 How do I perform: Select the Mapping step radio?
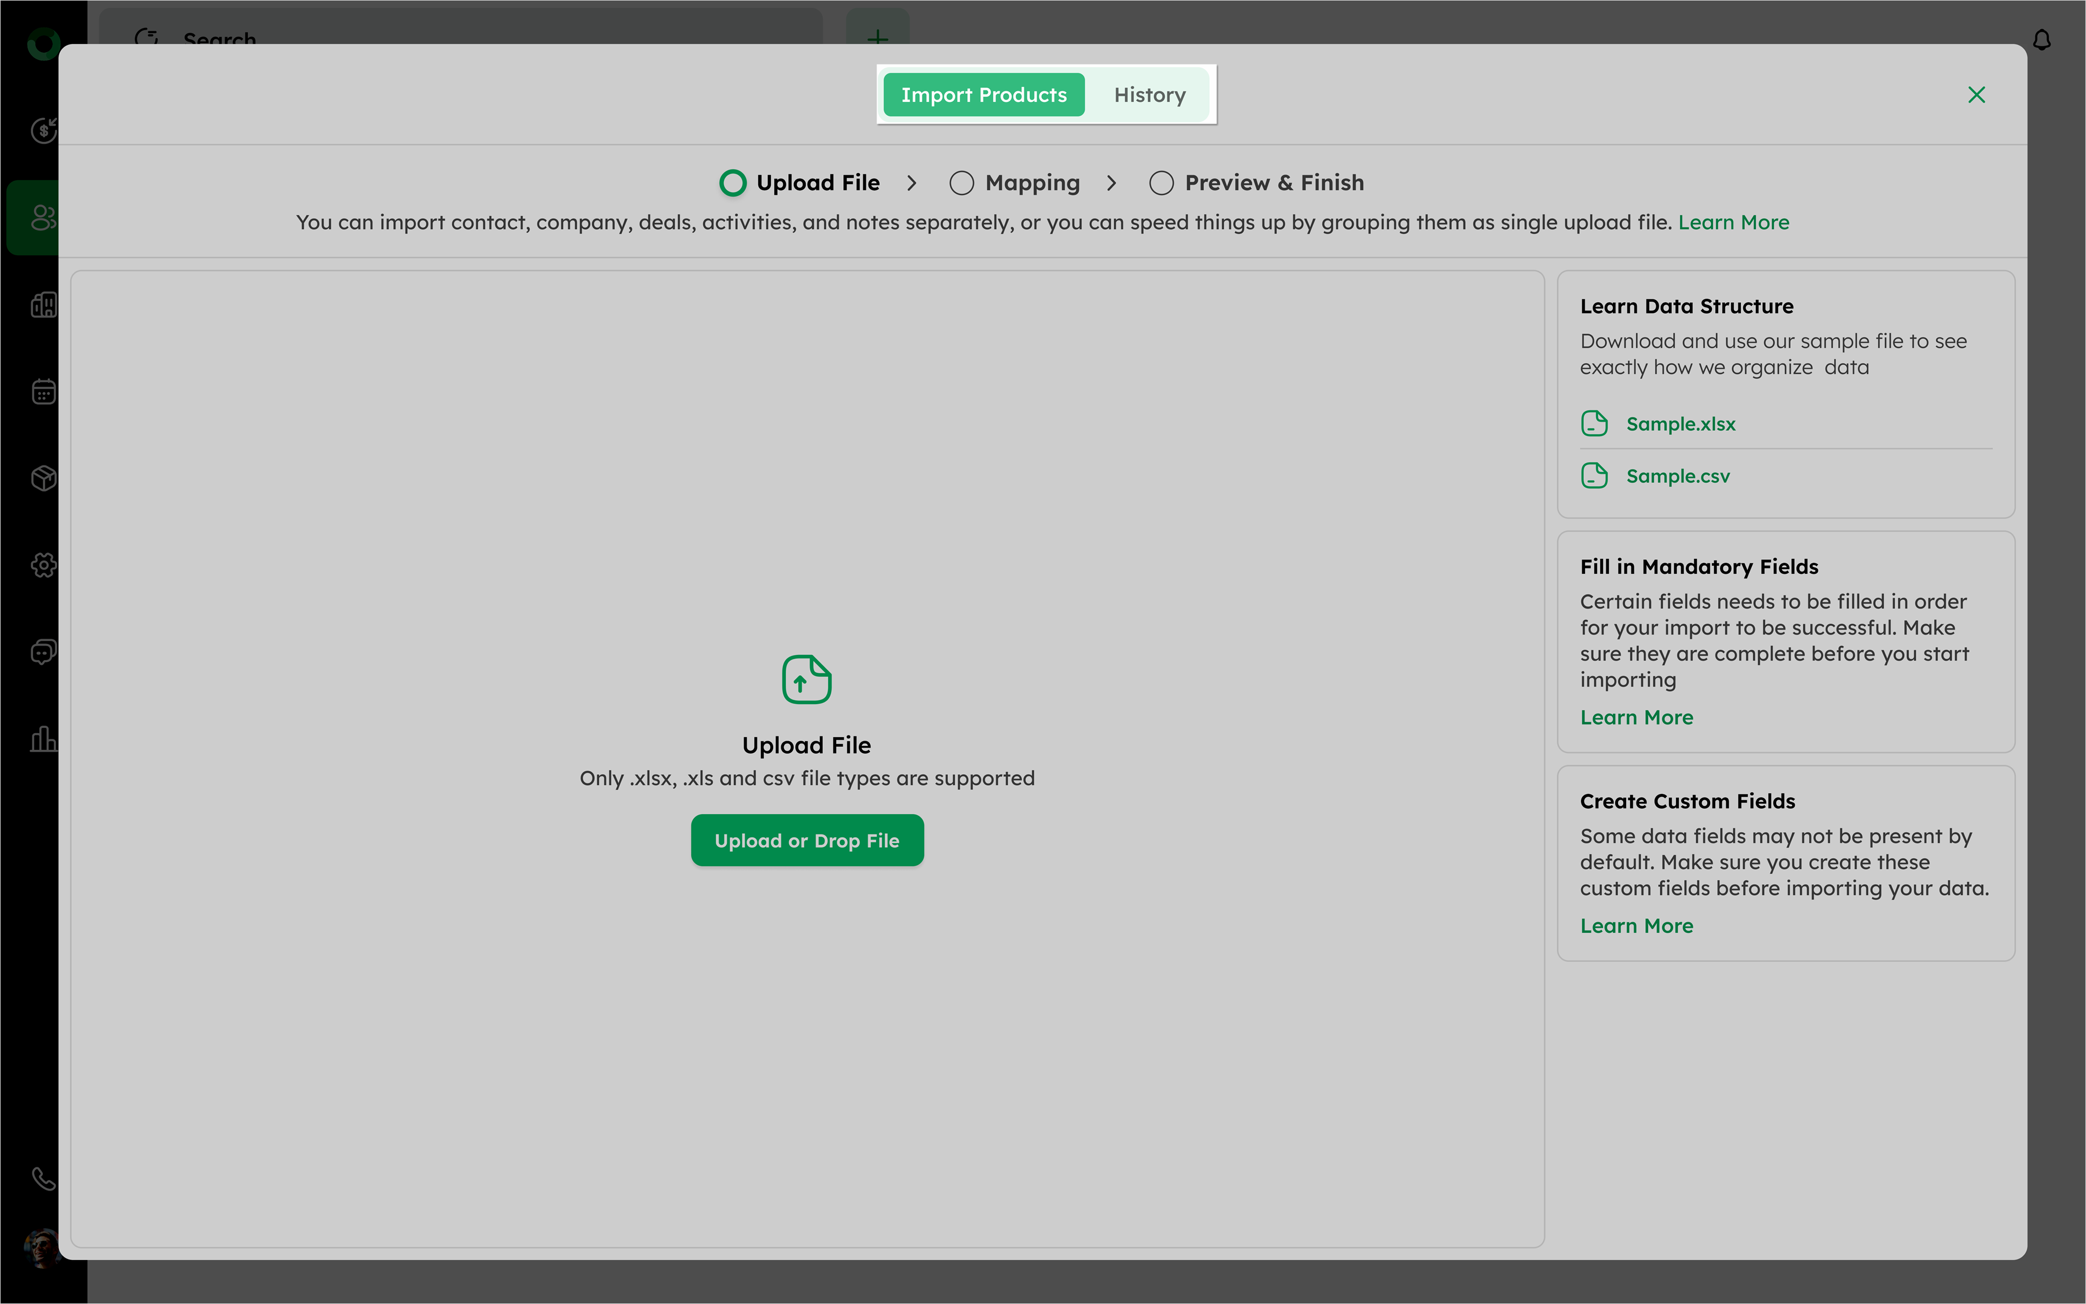[961, 183]
